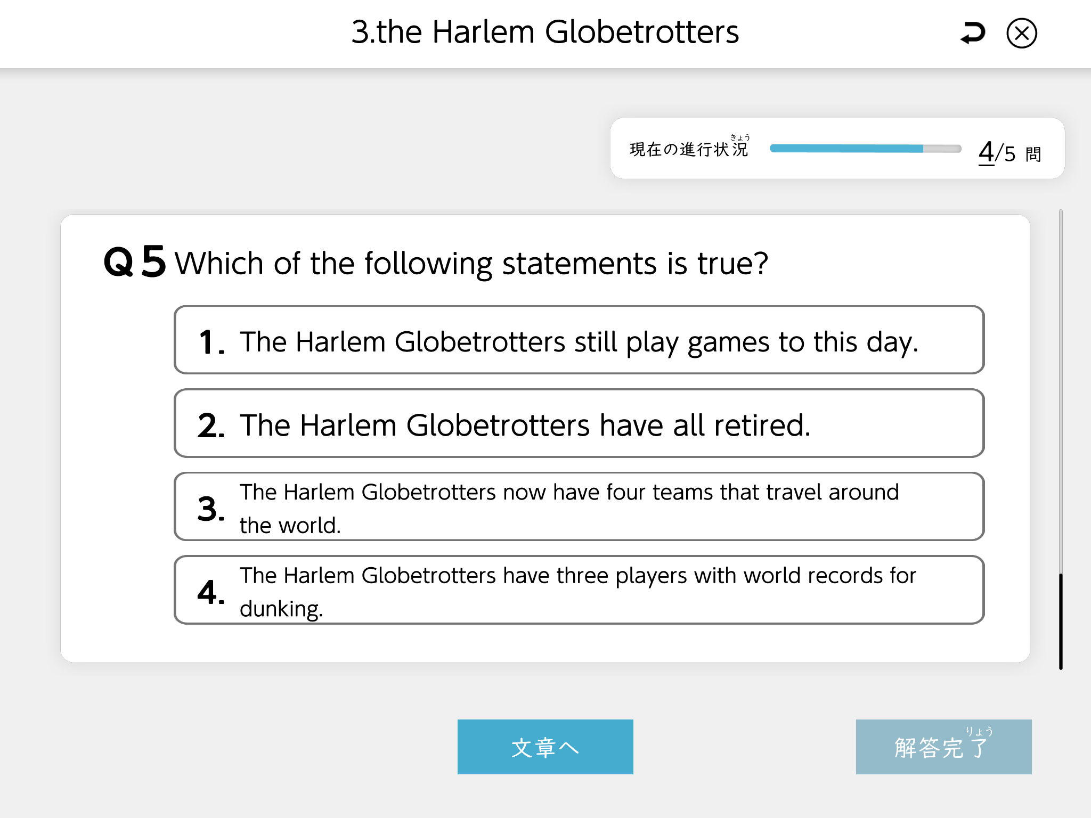The image size is (1091, 818).
Task: Choose answer 2 'have all retired'
Action: pyautogui.click(x=579, y=424)
